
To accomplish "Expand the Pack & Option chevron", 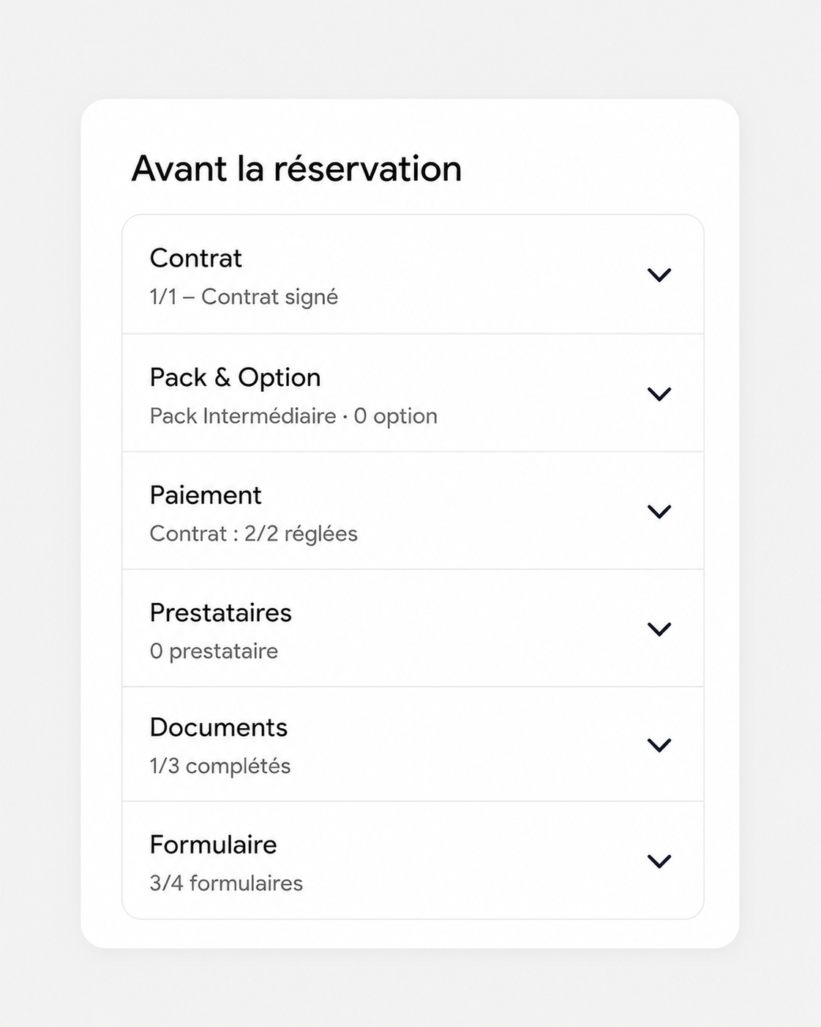I will pos(659,394).
